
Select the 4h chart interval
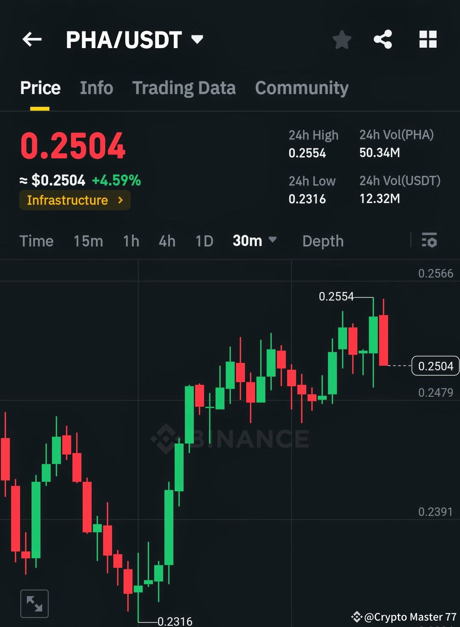click(x=167, y=241)
